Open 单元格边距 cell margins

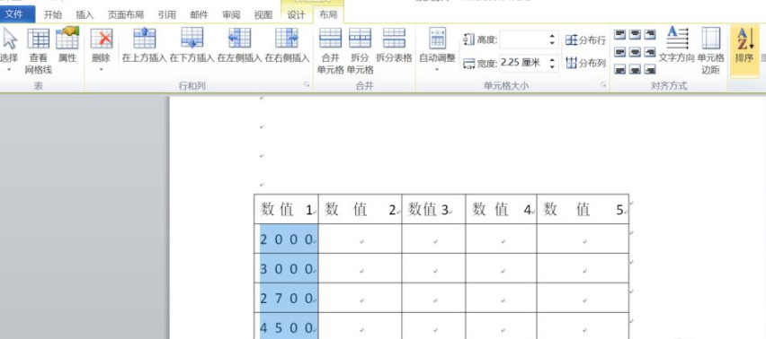click(x=711, y=50)
